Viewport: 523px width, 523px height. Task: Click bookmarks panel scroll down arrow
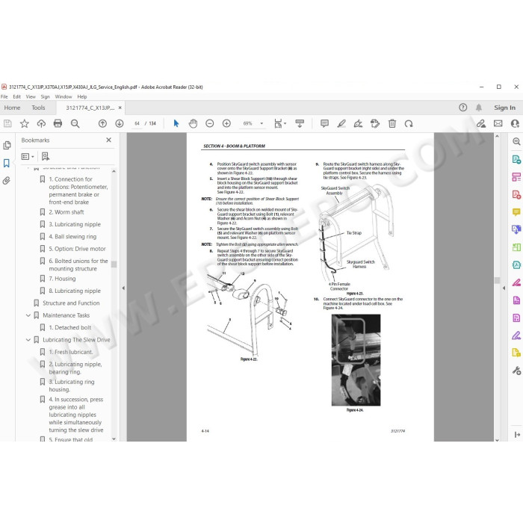click(114, 439)
